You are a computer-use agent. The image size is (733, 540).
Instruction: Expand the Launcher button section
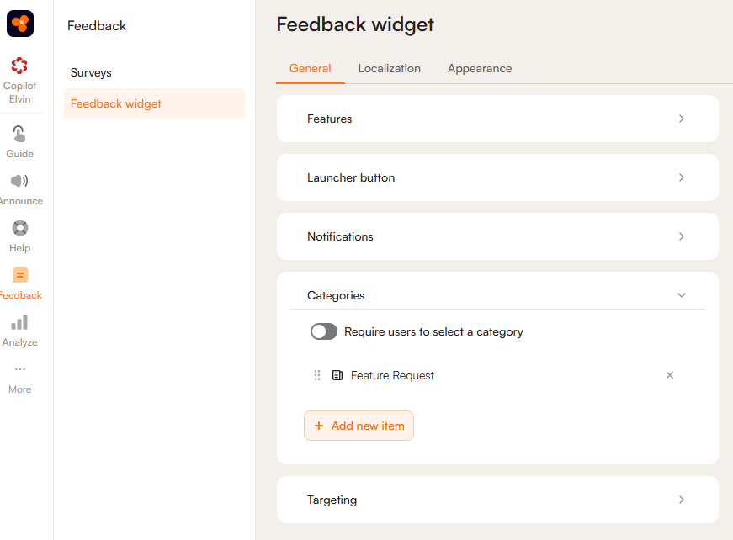681,177
